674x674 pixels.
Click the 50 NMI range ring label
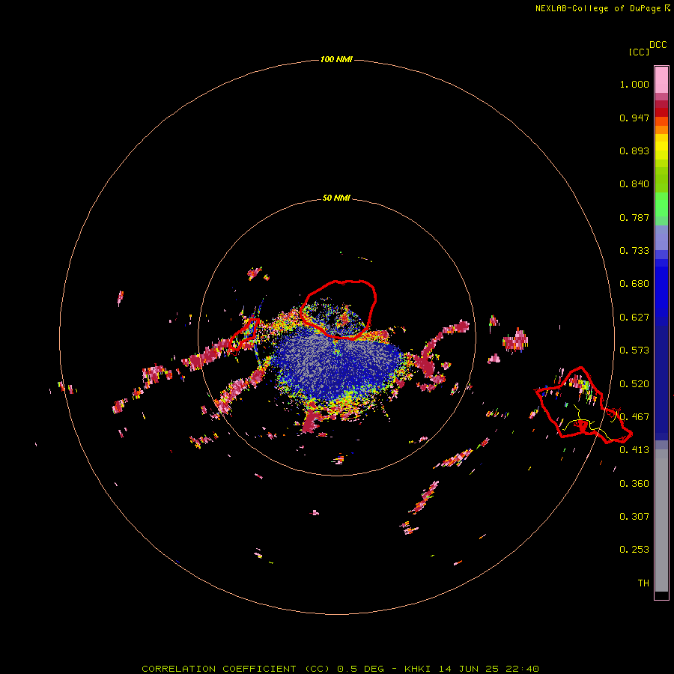pyautogui.click(x=336, y=198)
